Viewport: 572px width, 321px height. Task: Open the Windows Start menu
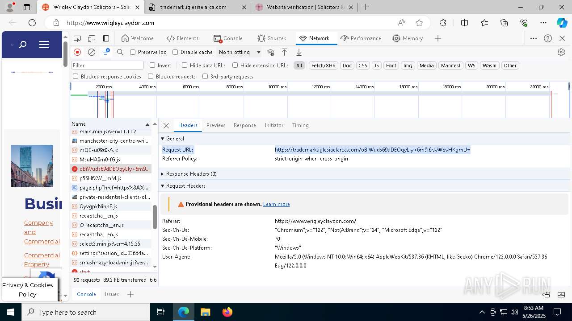click(x=10, y=312)
